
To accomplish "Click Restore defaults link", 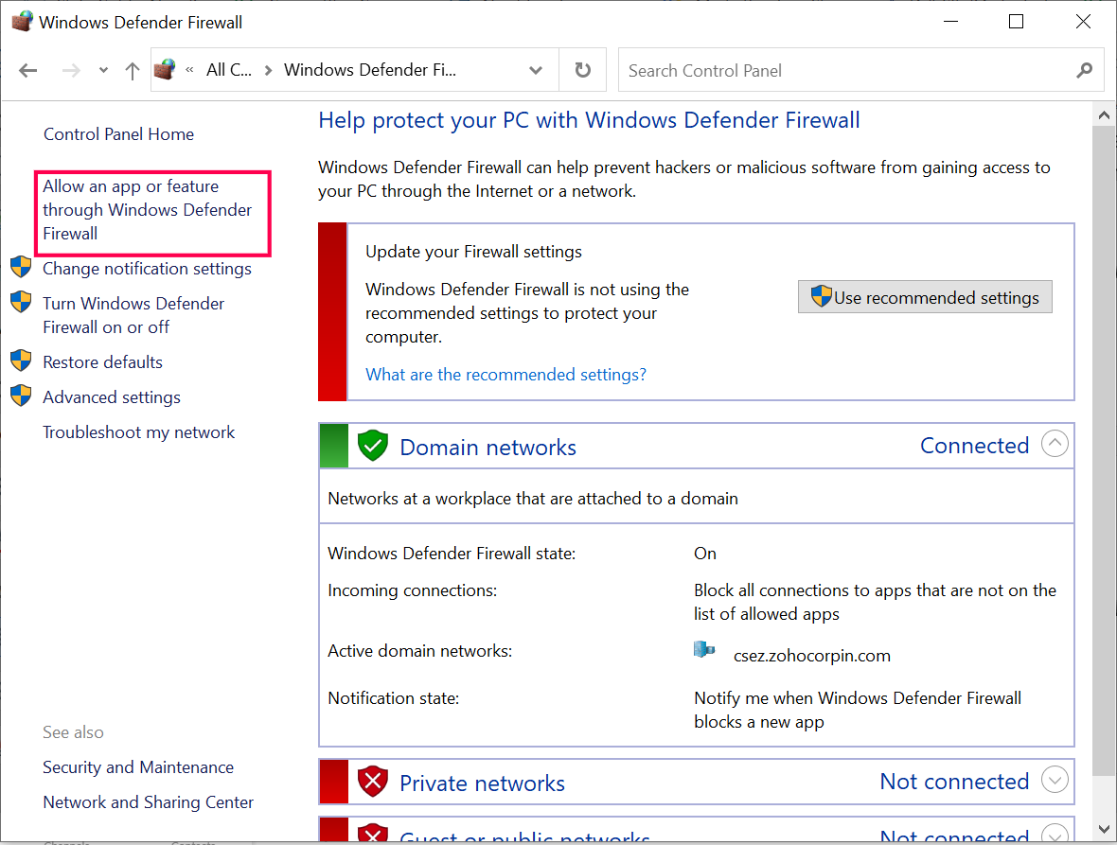I will pyautogui.click(x=102, y=362).
